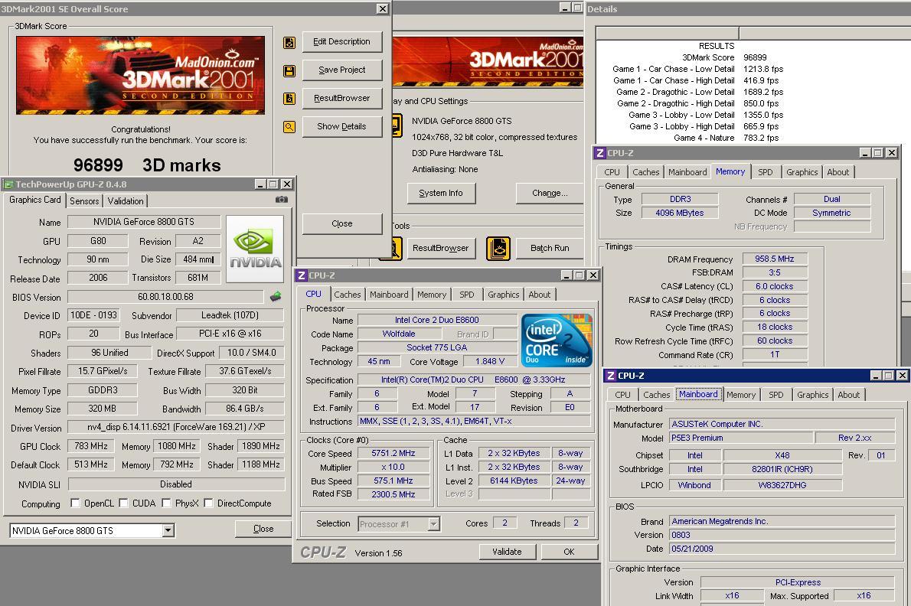
Task: Click the Level 2 cache 6144 KBytes value
Action: click(x=514, y=481)
